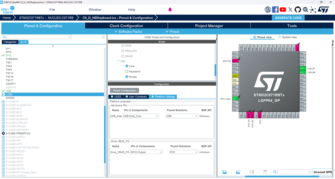The height and width of the screenshot is (179, 335).
Task: Open the GPIO:Output components dropdown
Action: coord(146,152)
